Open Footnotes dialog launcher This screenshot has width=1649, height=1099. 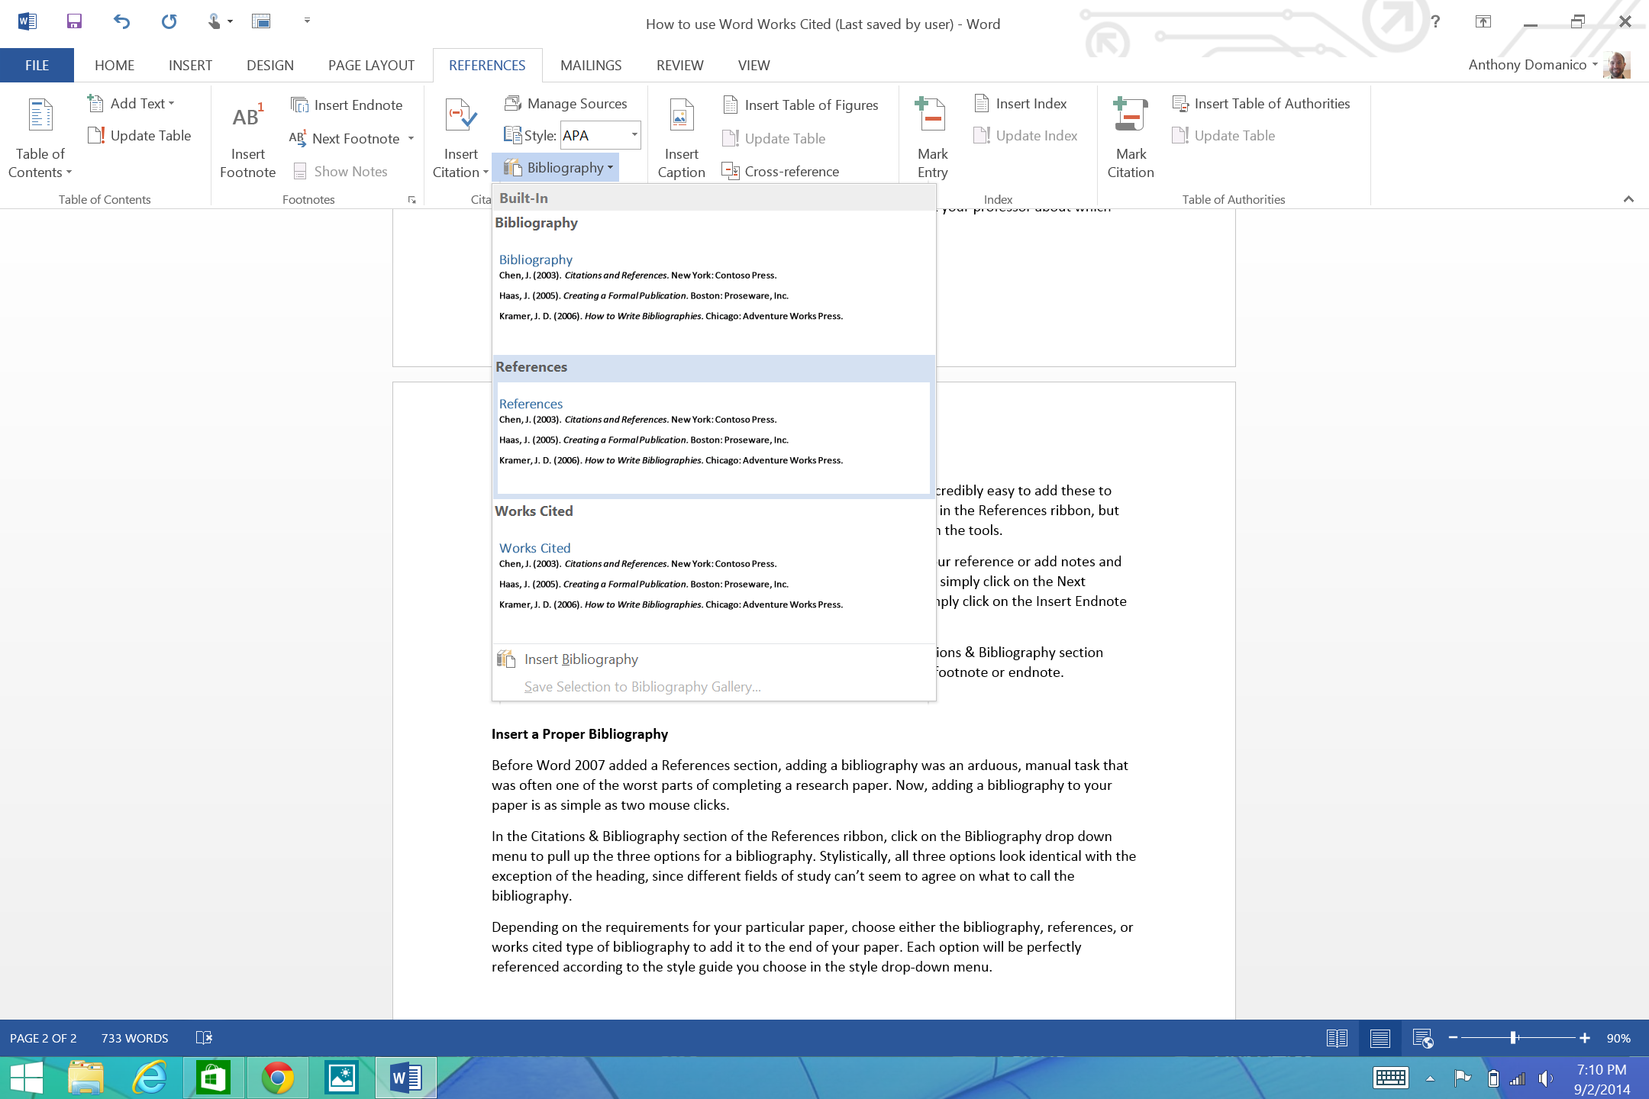[x=412, y=200]
